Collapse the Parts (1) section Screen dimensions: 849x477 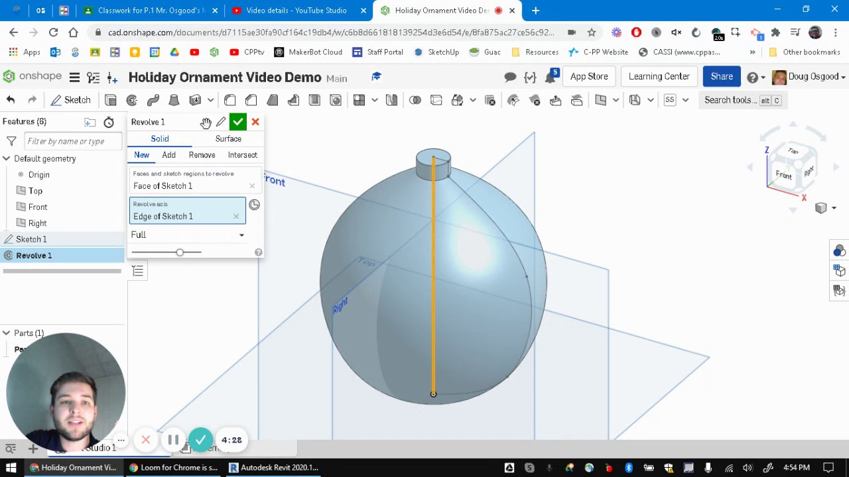point(6,333)
